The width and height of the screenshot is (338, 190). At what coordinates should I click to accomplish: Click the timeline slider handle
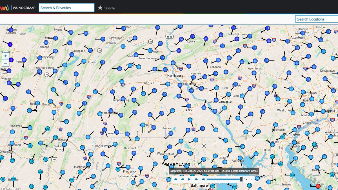coord(241,179)
